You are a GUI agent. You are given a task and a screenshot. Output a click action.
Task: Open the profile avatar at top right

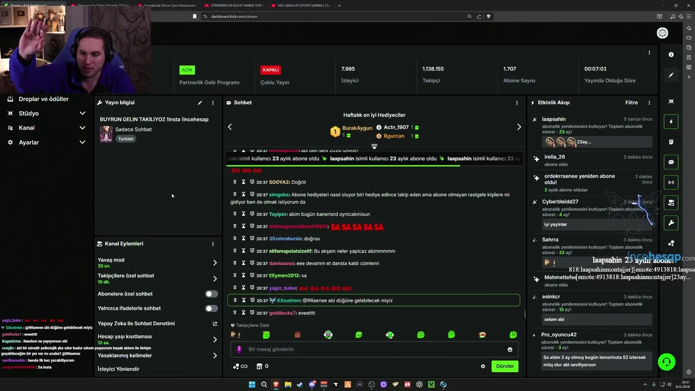click(x=662, y=33)
